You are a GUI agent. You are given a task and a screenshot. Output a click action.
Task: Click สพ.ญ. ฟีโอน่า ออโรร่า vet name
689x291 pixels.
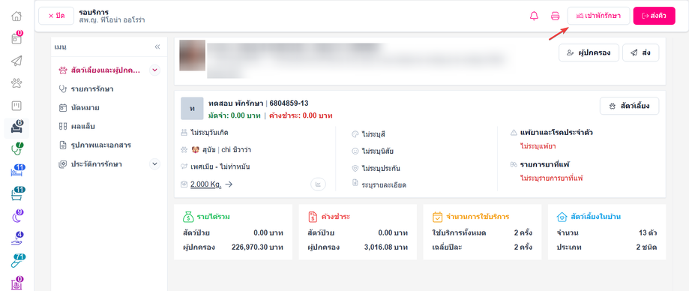tap(112, 20)
